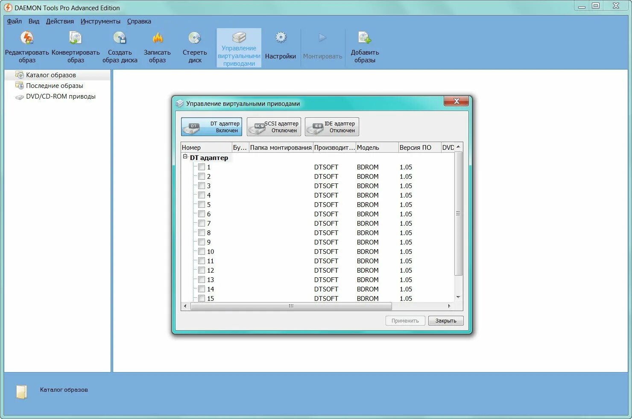The height and width of the screenshot is (419, 632).
Task: Launch Create disc image (Создать образ диска)
Action: [x=120, y=38]
